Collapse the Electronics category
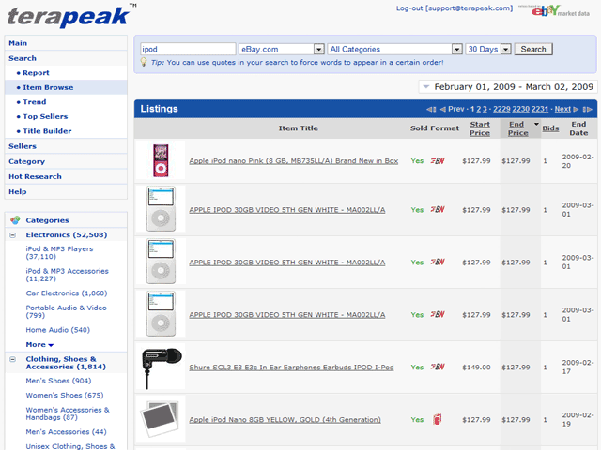Screen dimensions: 601x450 12,235
